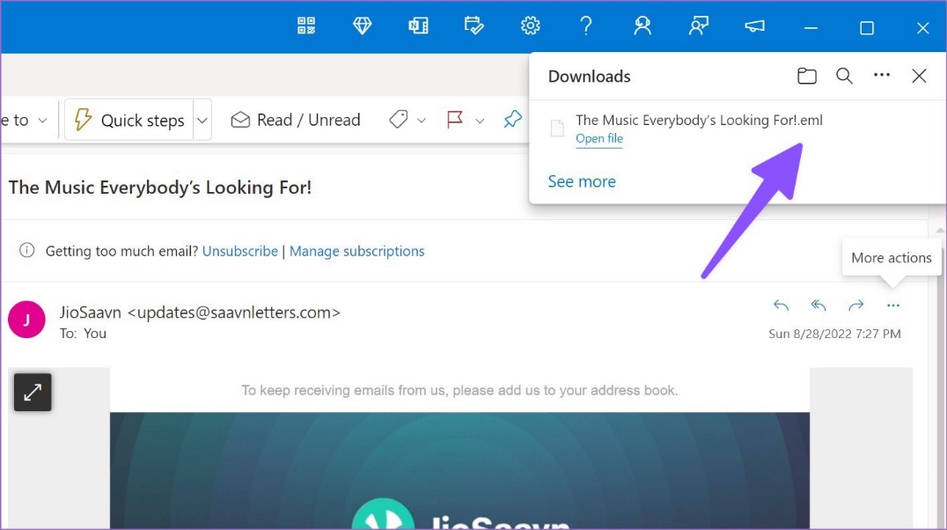Open More actions ellipsis on the email

tap(893, 305)
